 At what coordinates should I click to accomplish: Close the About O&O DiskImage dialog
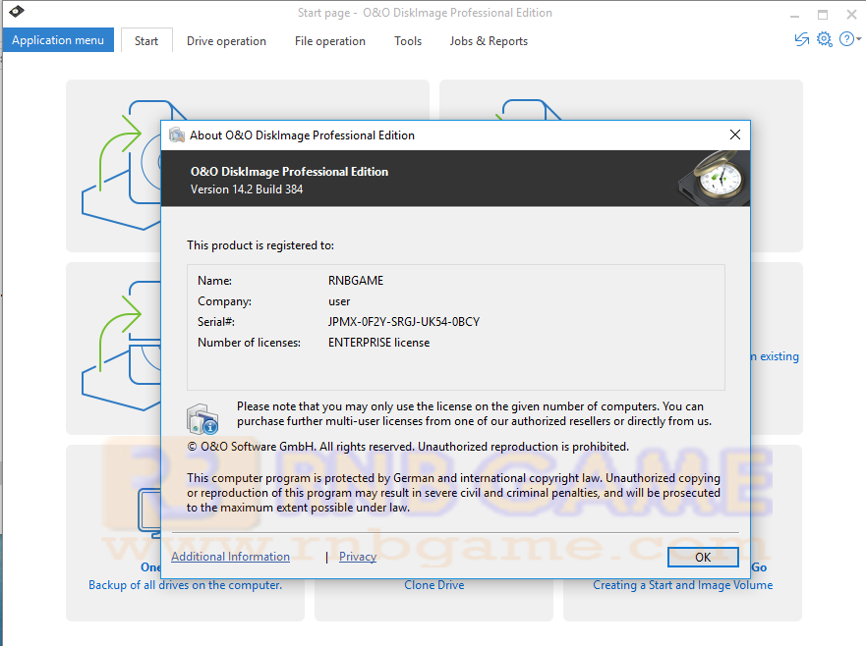tap(735, 135)
